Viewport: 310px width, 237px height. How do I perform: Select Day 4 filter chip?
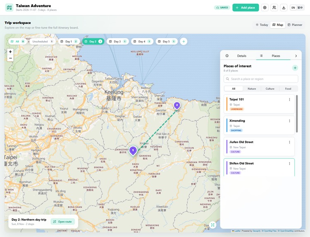click(x=142, y=41)
